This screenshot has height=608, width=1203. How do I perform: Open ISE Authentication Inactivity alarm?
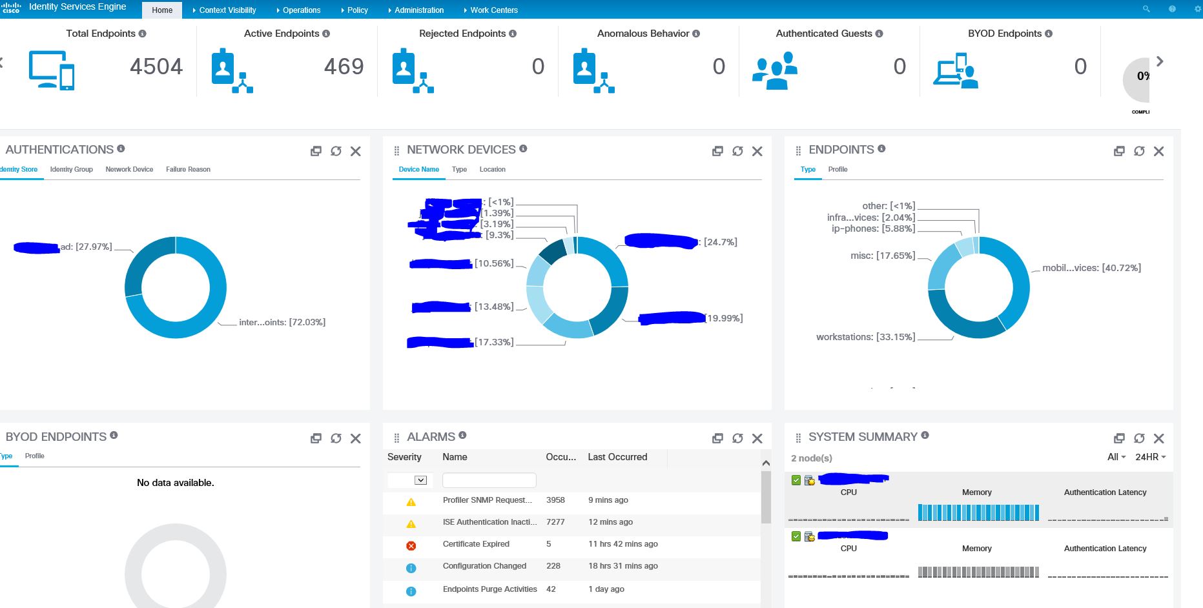tap(489, 522)
